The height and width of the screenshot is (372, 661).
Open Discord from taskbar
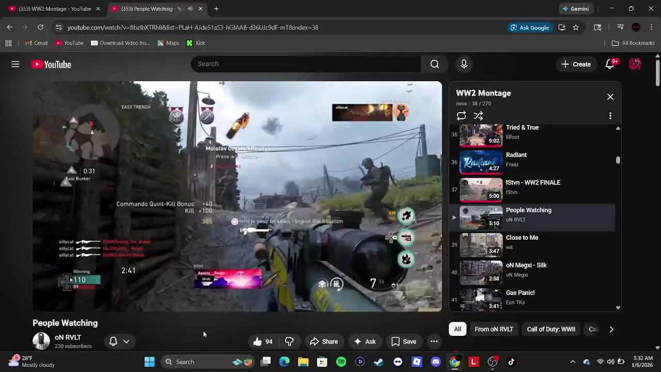click(x=436, y=362)
